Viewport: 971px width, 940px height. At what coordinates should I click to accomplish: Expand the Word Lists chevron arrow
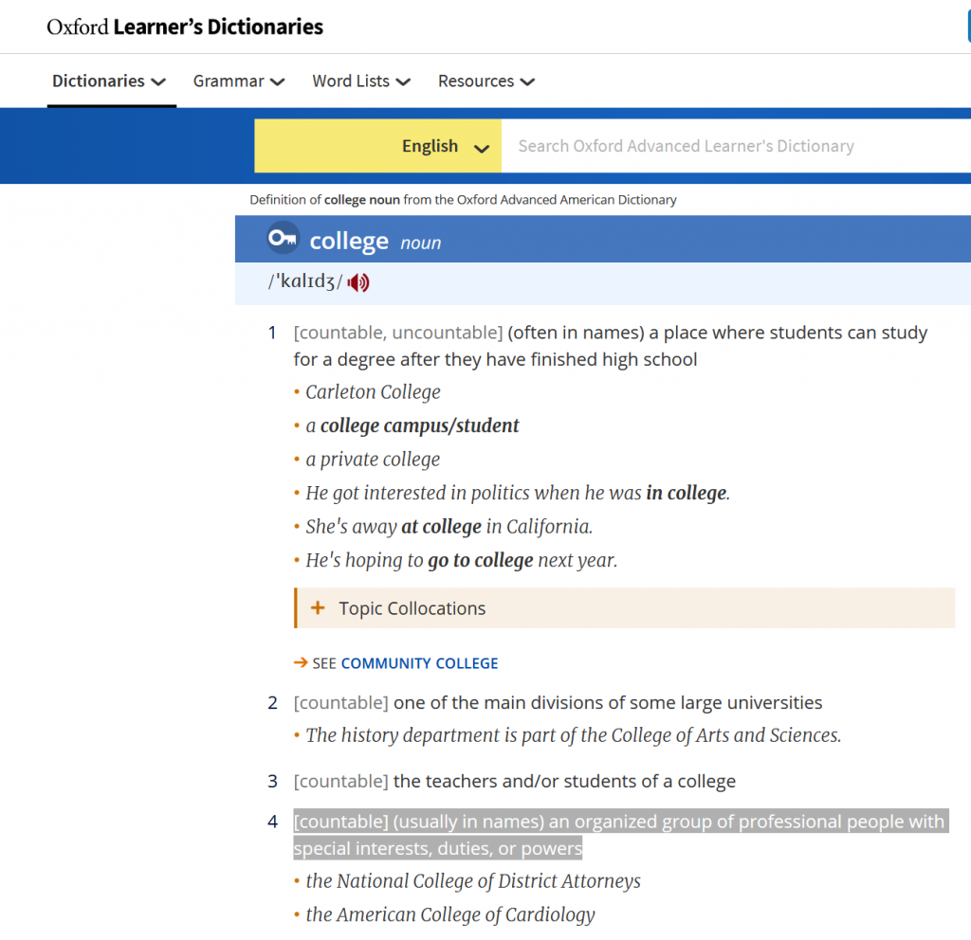coord(403,81)
